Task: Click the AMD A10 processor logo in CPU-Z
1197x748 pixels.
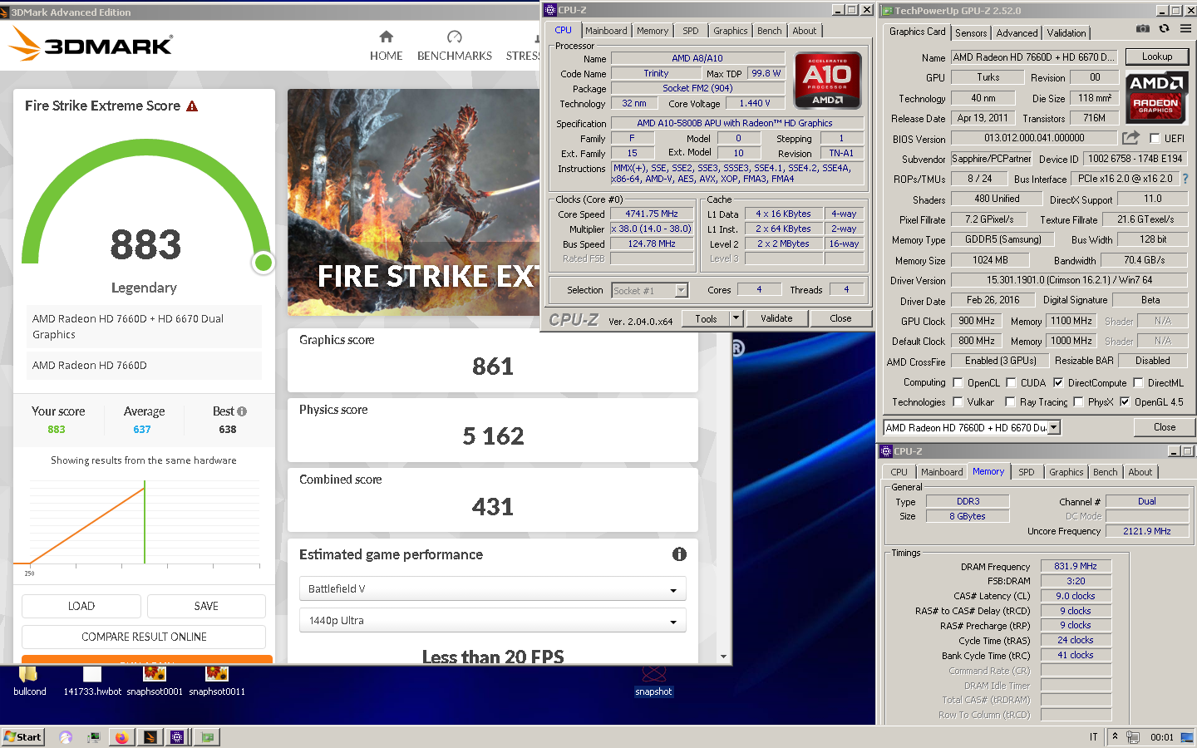Action: coord(828,81)
